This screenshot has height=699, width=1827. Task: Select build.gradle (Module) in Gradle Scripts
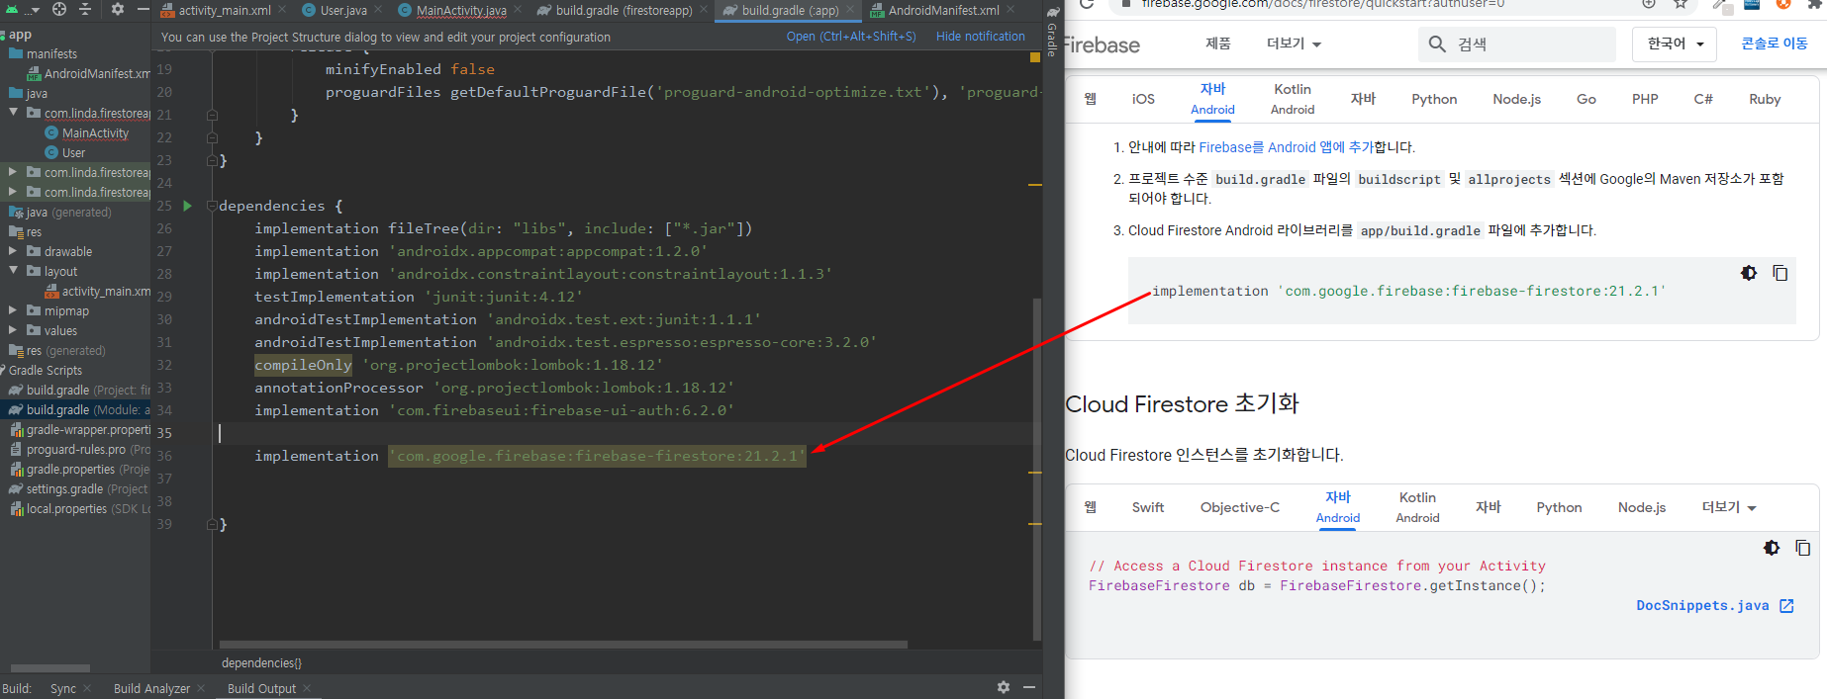(76, 409)
